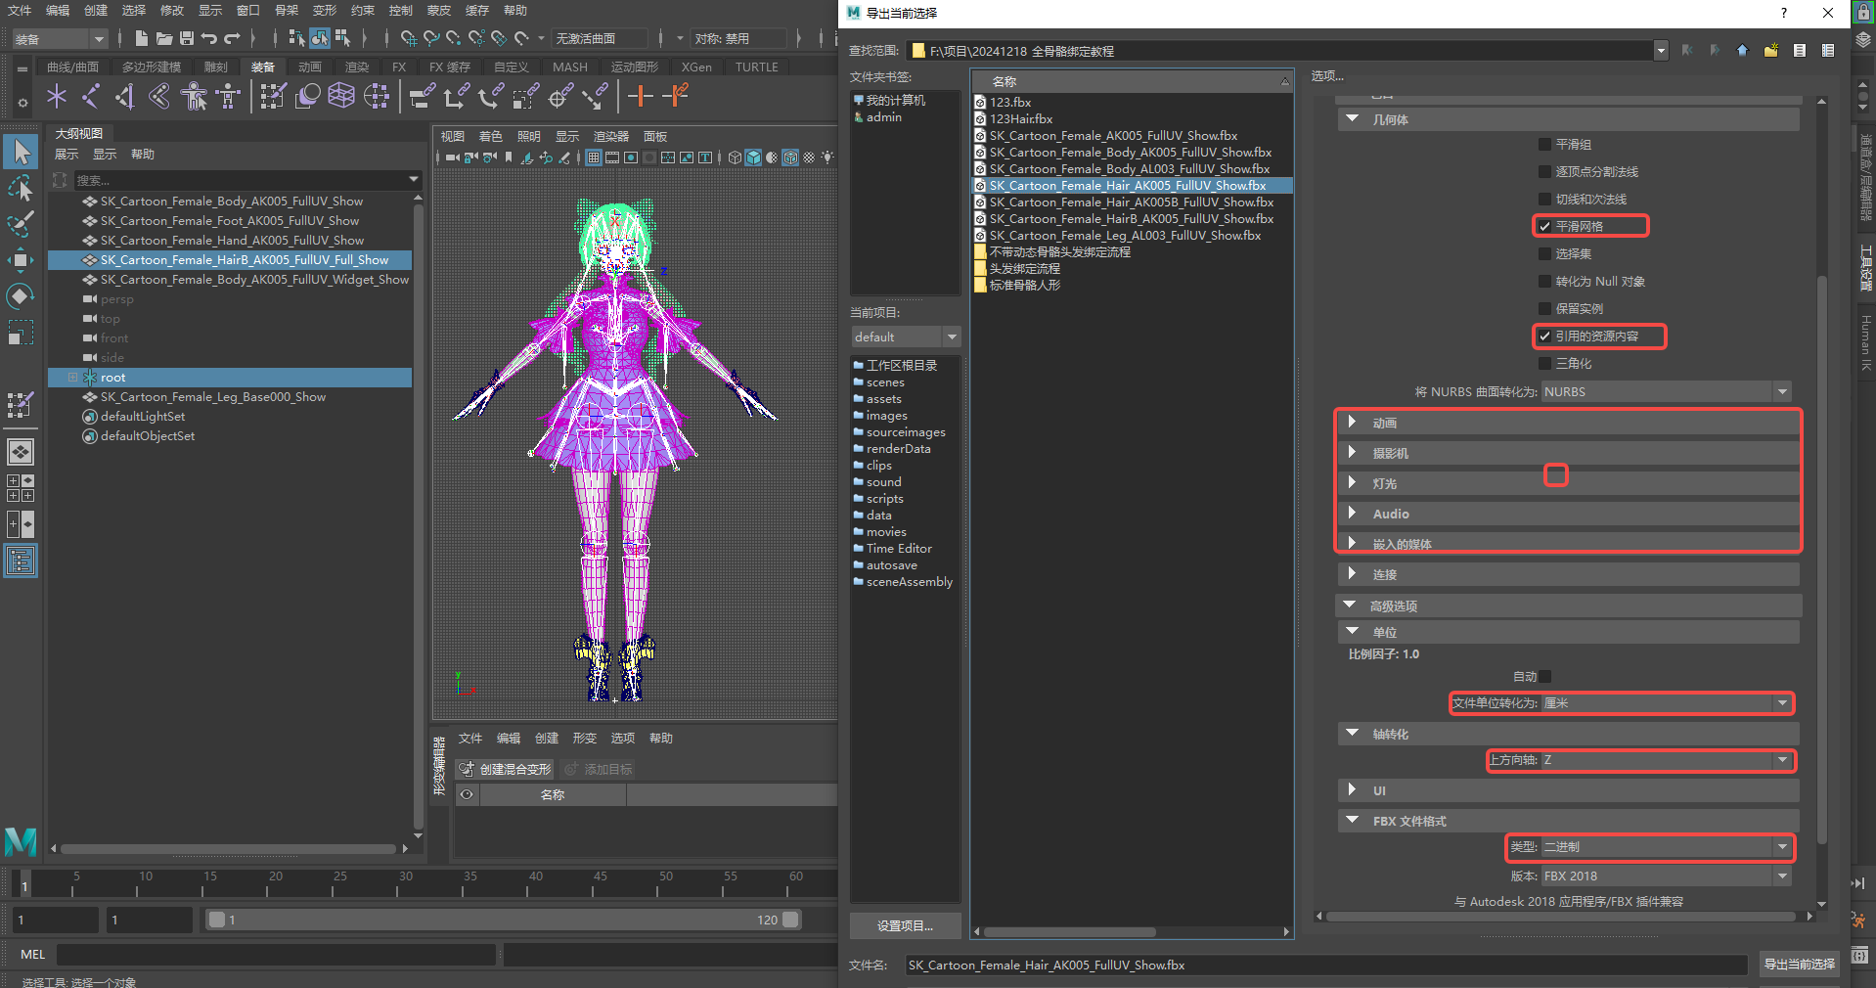Toggle the 切线和次法线 checkbox
Screen dimensions: 1876x988
[x=1544, y=199]
